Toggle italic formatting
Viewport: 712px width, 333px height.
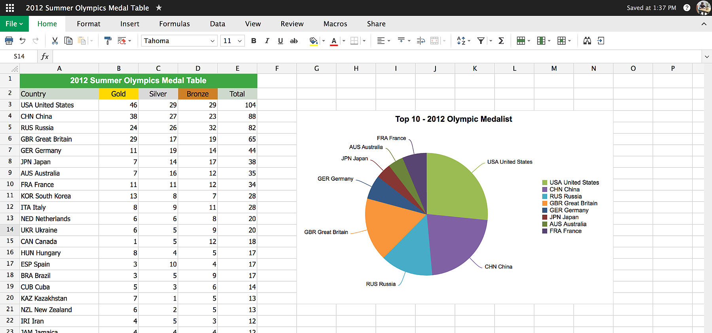(267, 41)
